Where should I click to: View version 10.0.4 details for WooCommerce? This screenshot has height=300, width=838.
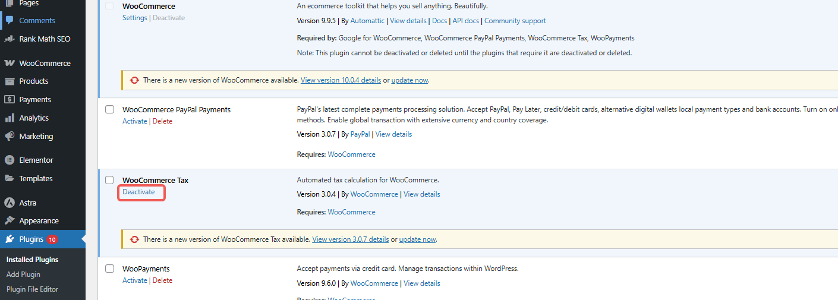click(341, 80)
